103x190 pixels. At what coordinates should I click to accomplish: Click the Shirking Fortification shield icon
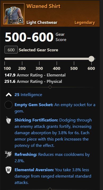8,120
